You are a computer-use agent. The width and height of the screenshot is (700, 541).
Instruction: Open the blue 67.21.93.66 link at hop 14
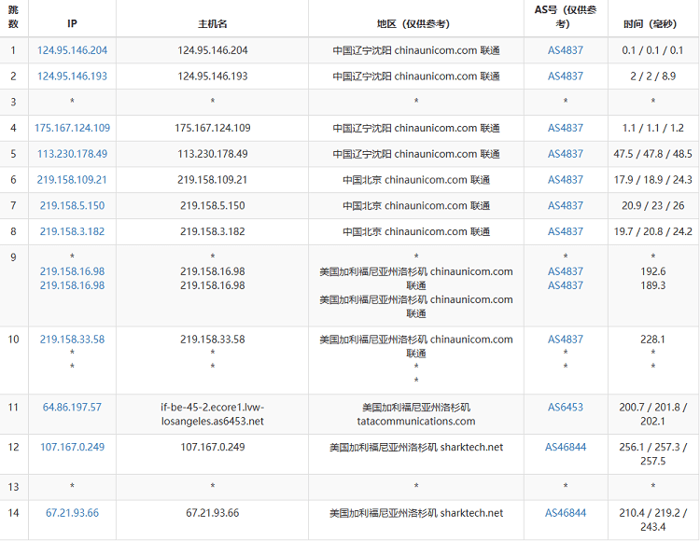(72, 513)
